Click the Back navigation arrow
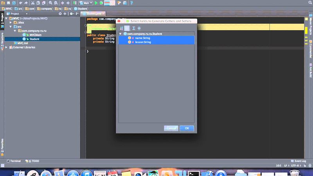Image resolution: width=313 pixels, height=176 pixels. [63, 3]
